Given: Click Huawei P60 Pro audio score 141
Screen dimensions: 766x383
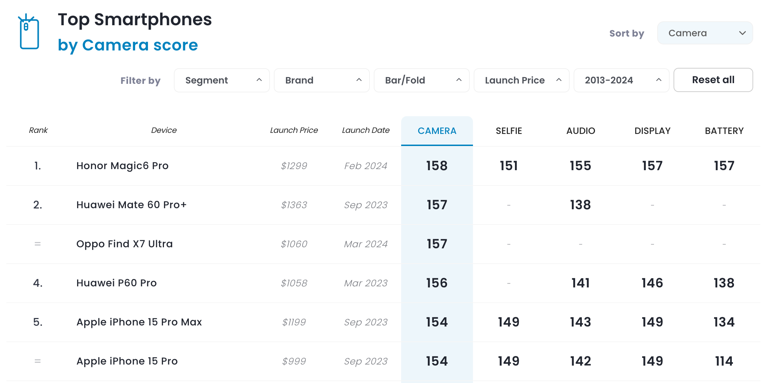Looking at the screenshot, I should coord(581,283).
